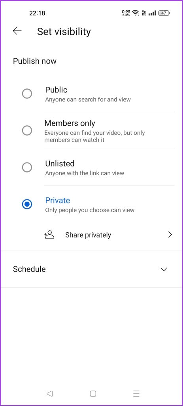The height and width of the screenshot is (406, 183).
Task: Tap the clock time in the status bar
Action: [37, 13]
